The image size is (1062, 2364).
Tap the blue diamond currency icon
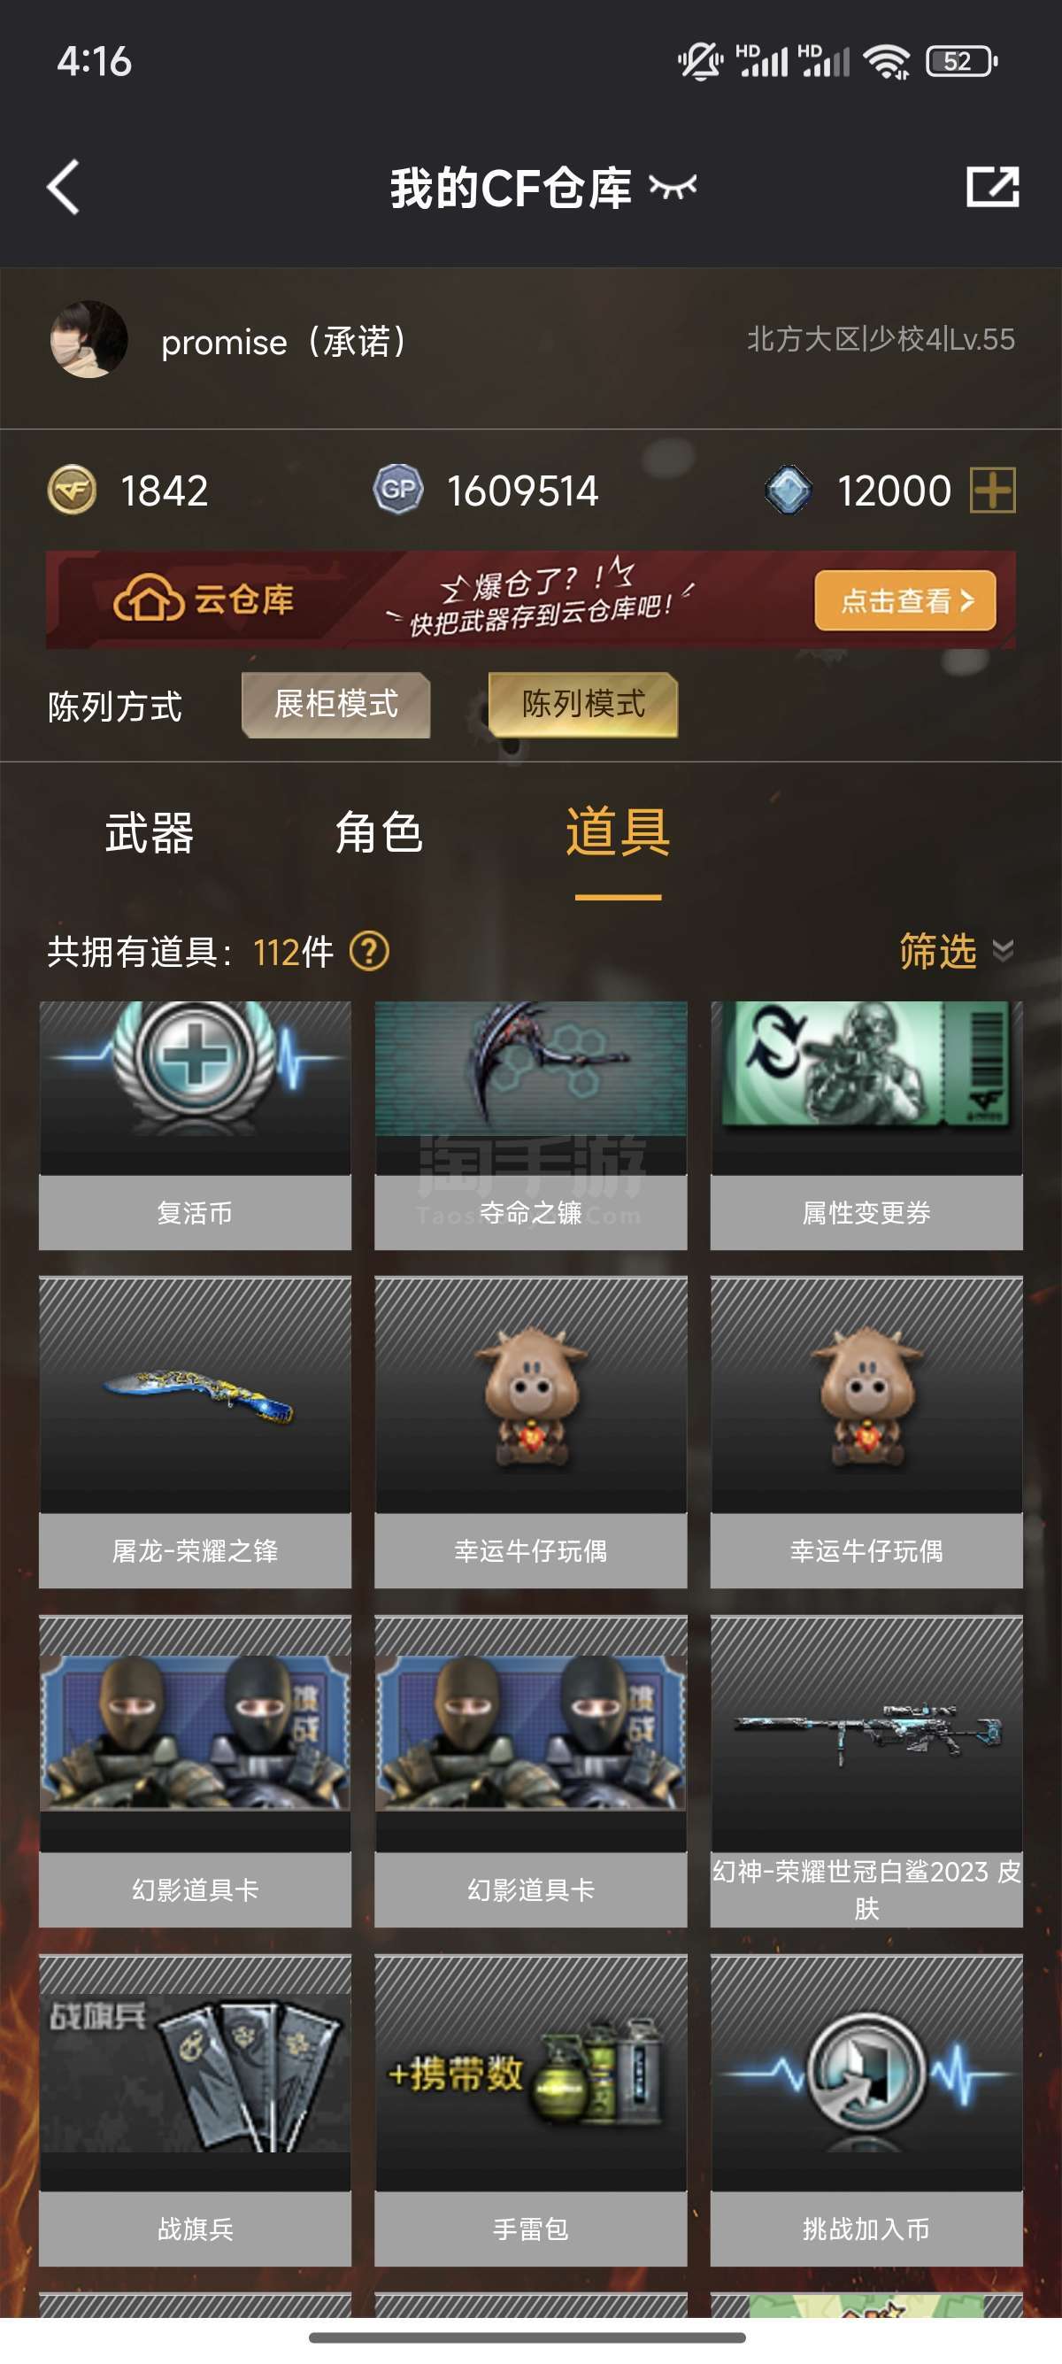click(x=789, y=490)
